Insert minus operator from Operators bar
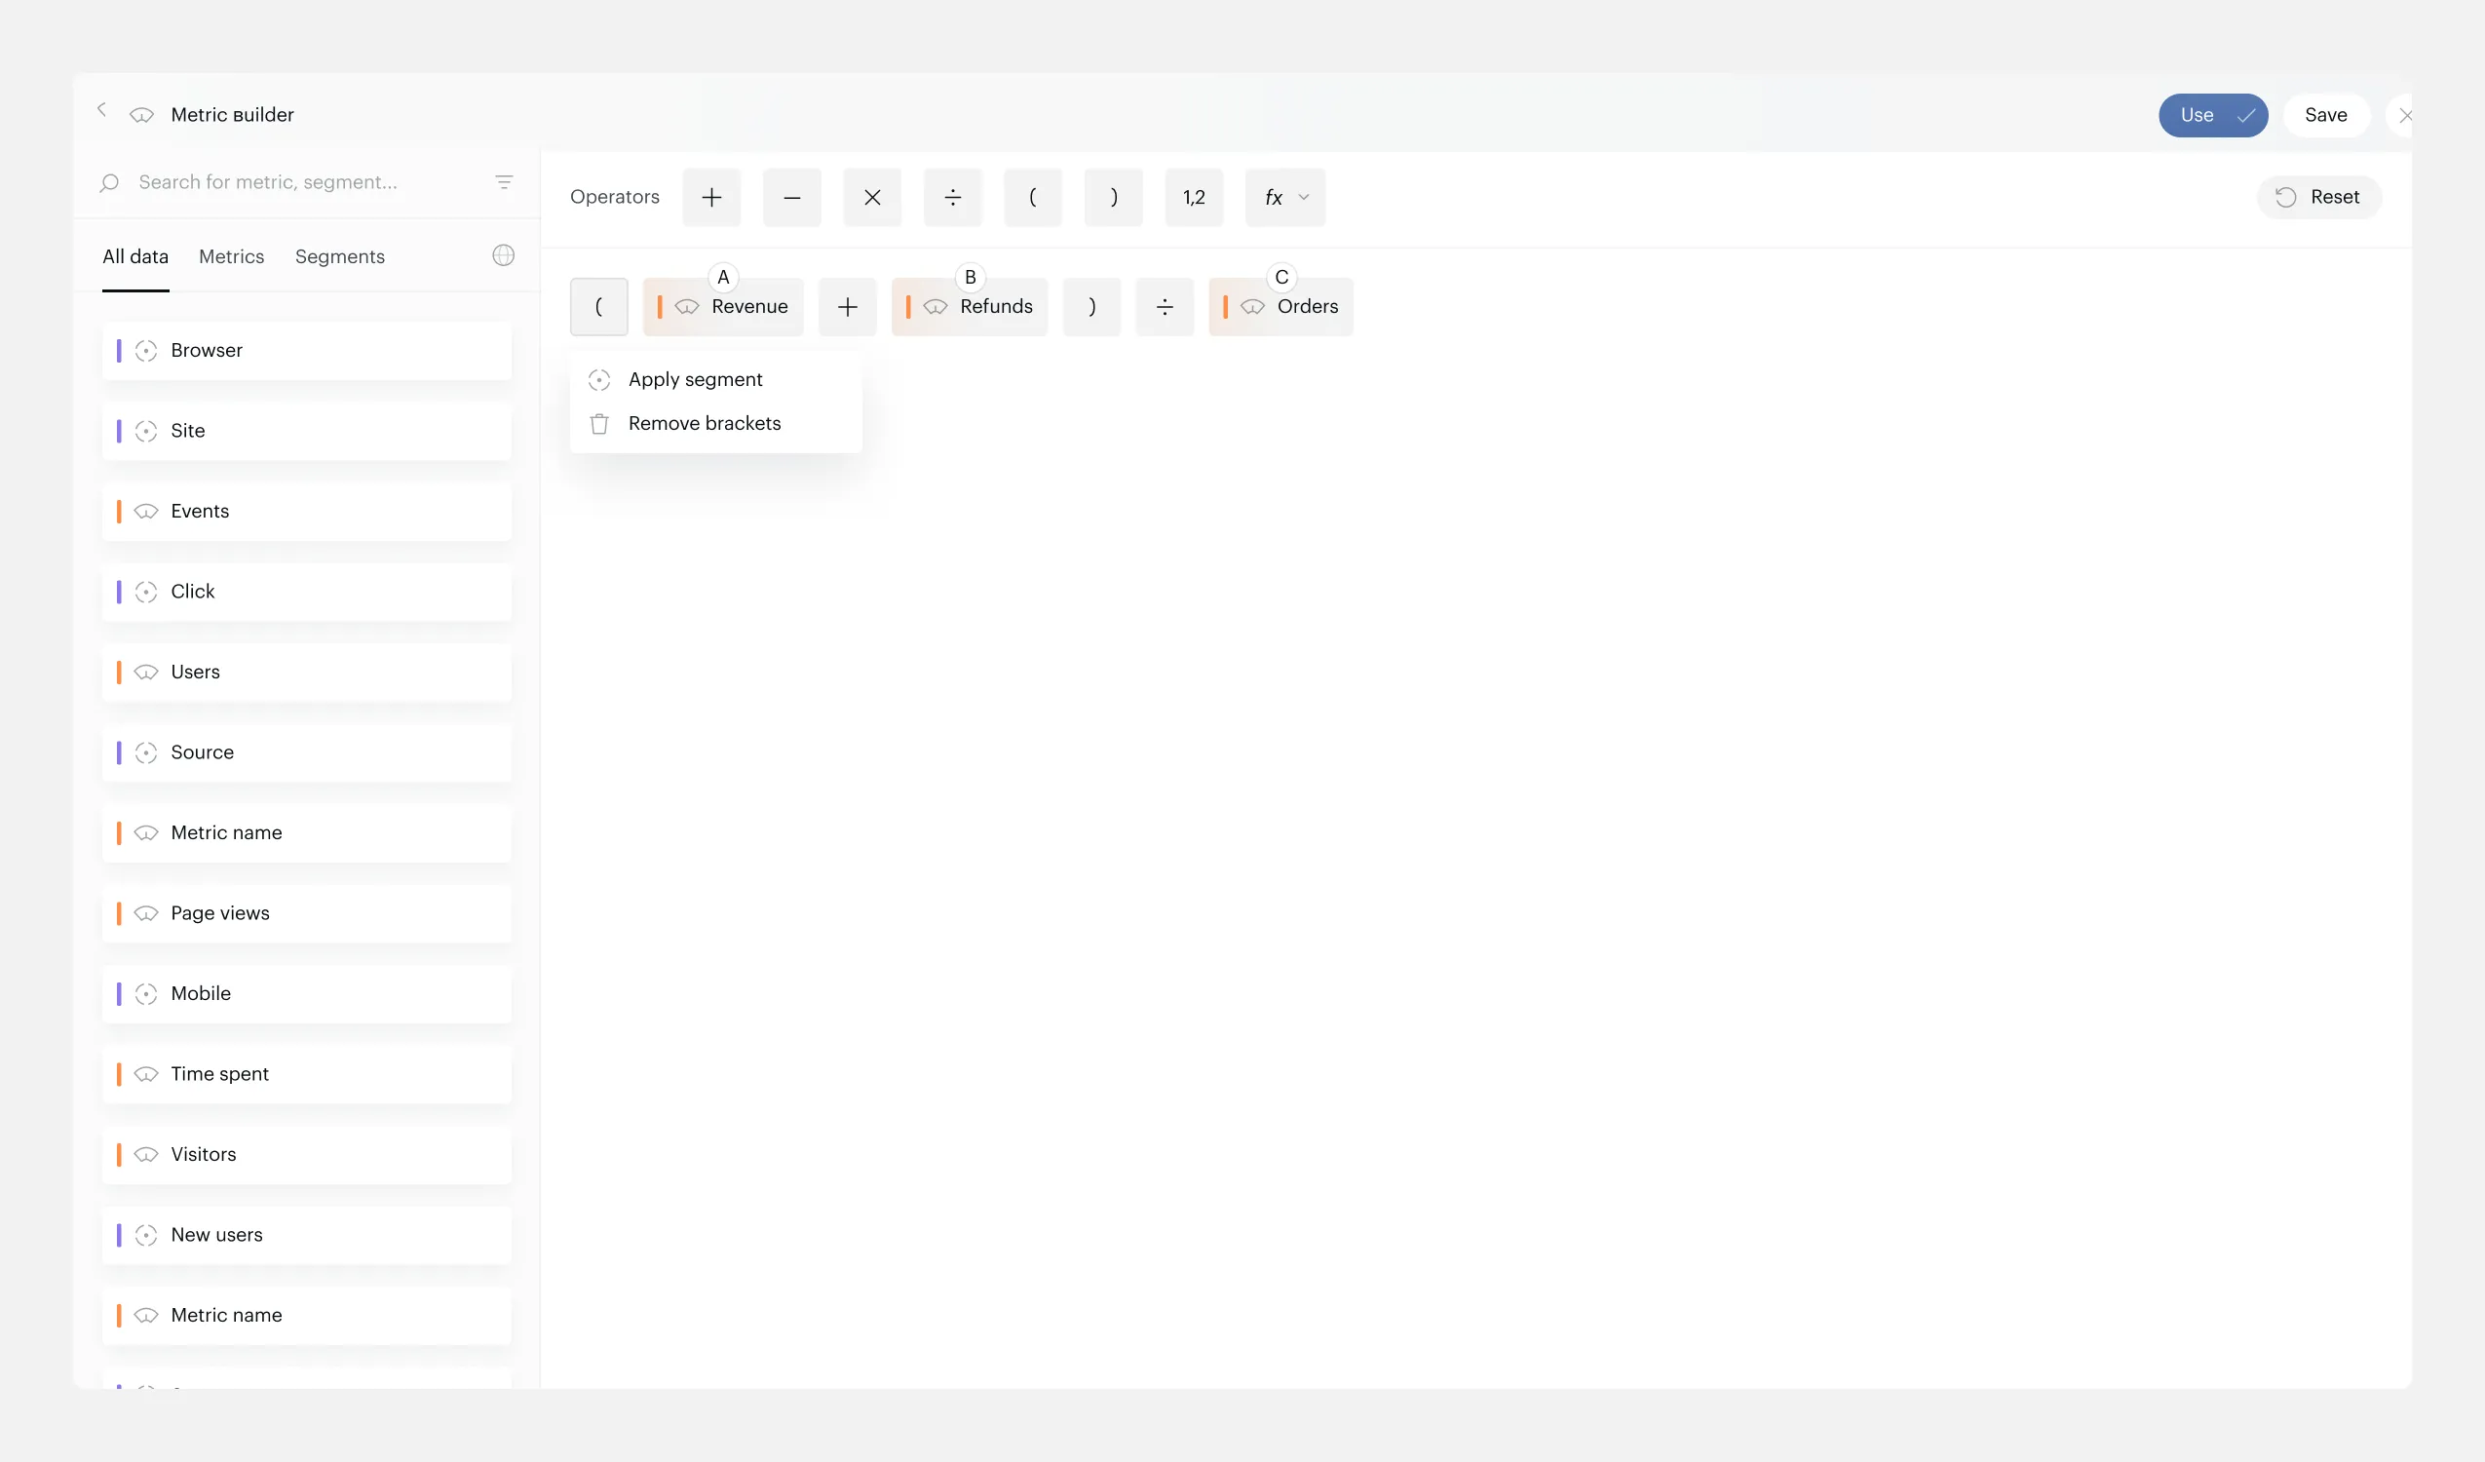 [792, 197]
